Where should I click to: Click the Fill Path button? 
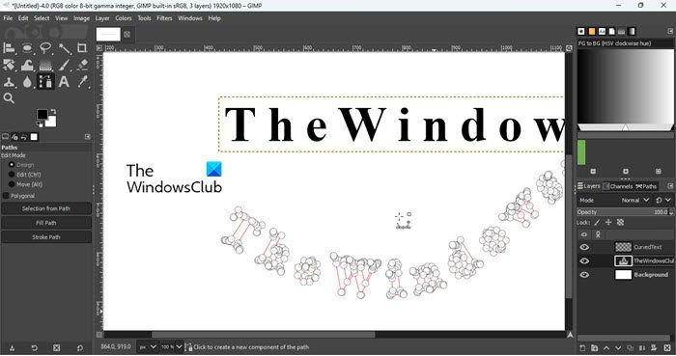[46, 223]
